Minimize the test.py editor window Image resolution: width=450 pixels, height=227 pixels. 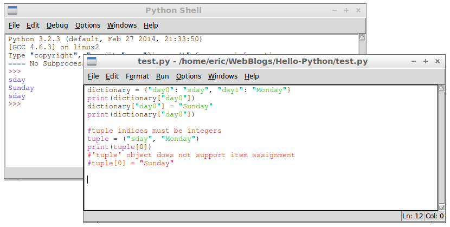point(414,61)
